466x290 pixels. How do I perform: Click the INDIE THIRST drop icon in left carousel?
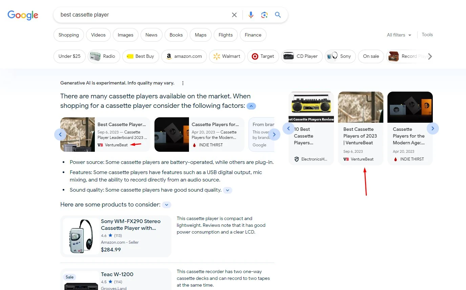pyautogui.click(x=194, y=145)
